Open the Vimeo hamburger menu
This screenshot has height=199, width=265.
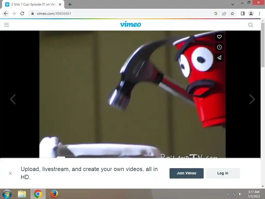[6, 25]
